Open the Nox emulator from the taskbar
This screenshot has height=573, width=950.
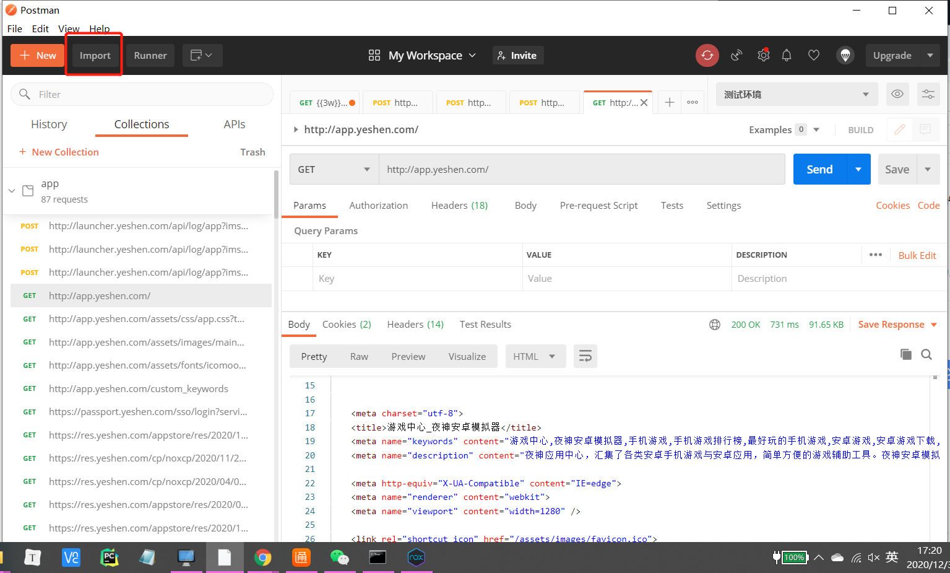click(417, 558)
